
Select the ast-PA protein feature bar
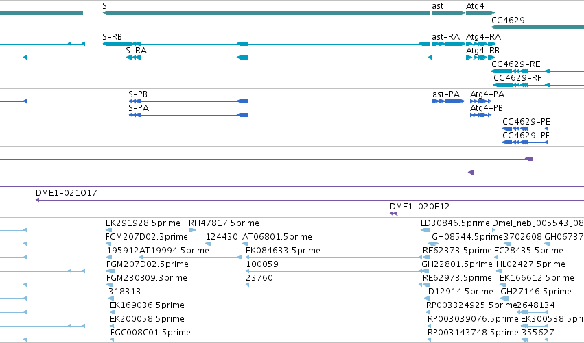tap(448, 101)
